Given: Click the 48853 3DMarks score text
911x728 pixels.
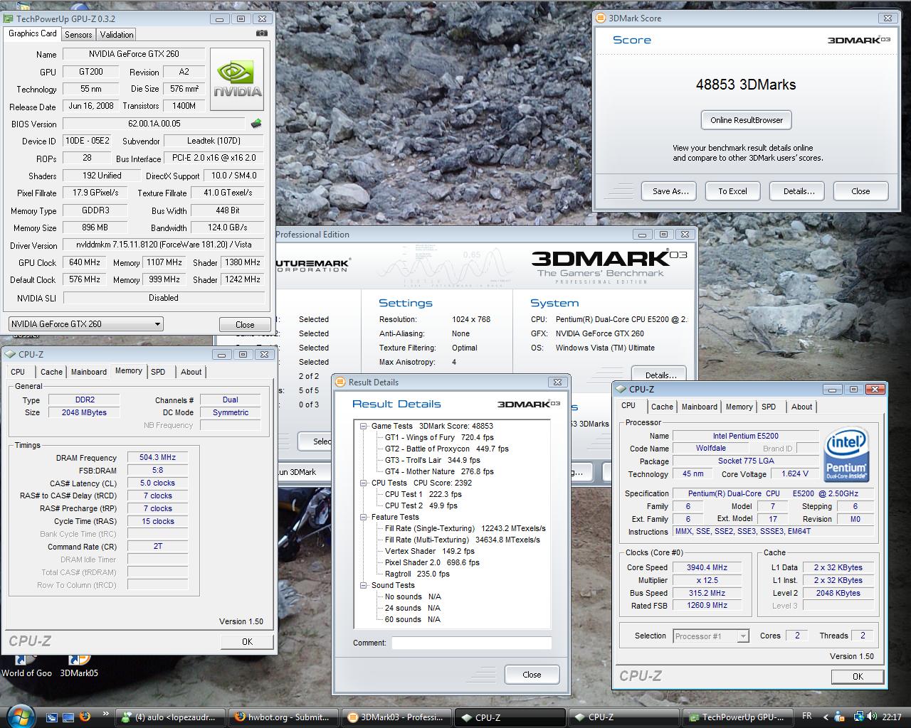Looking at the screenshot, I should (x=745, y=85).
